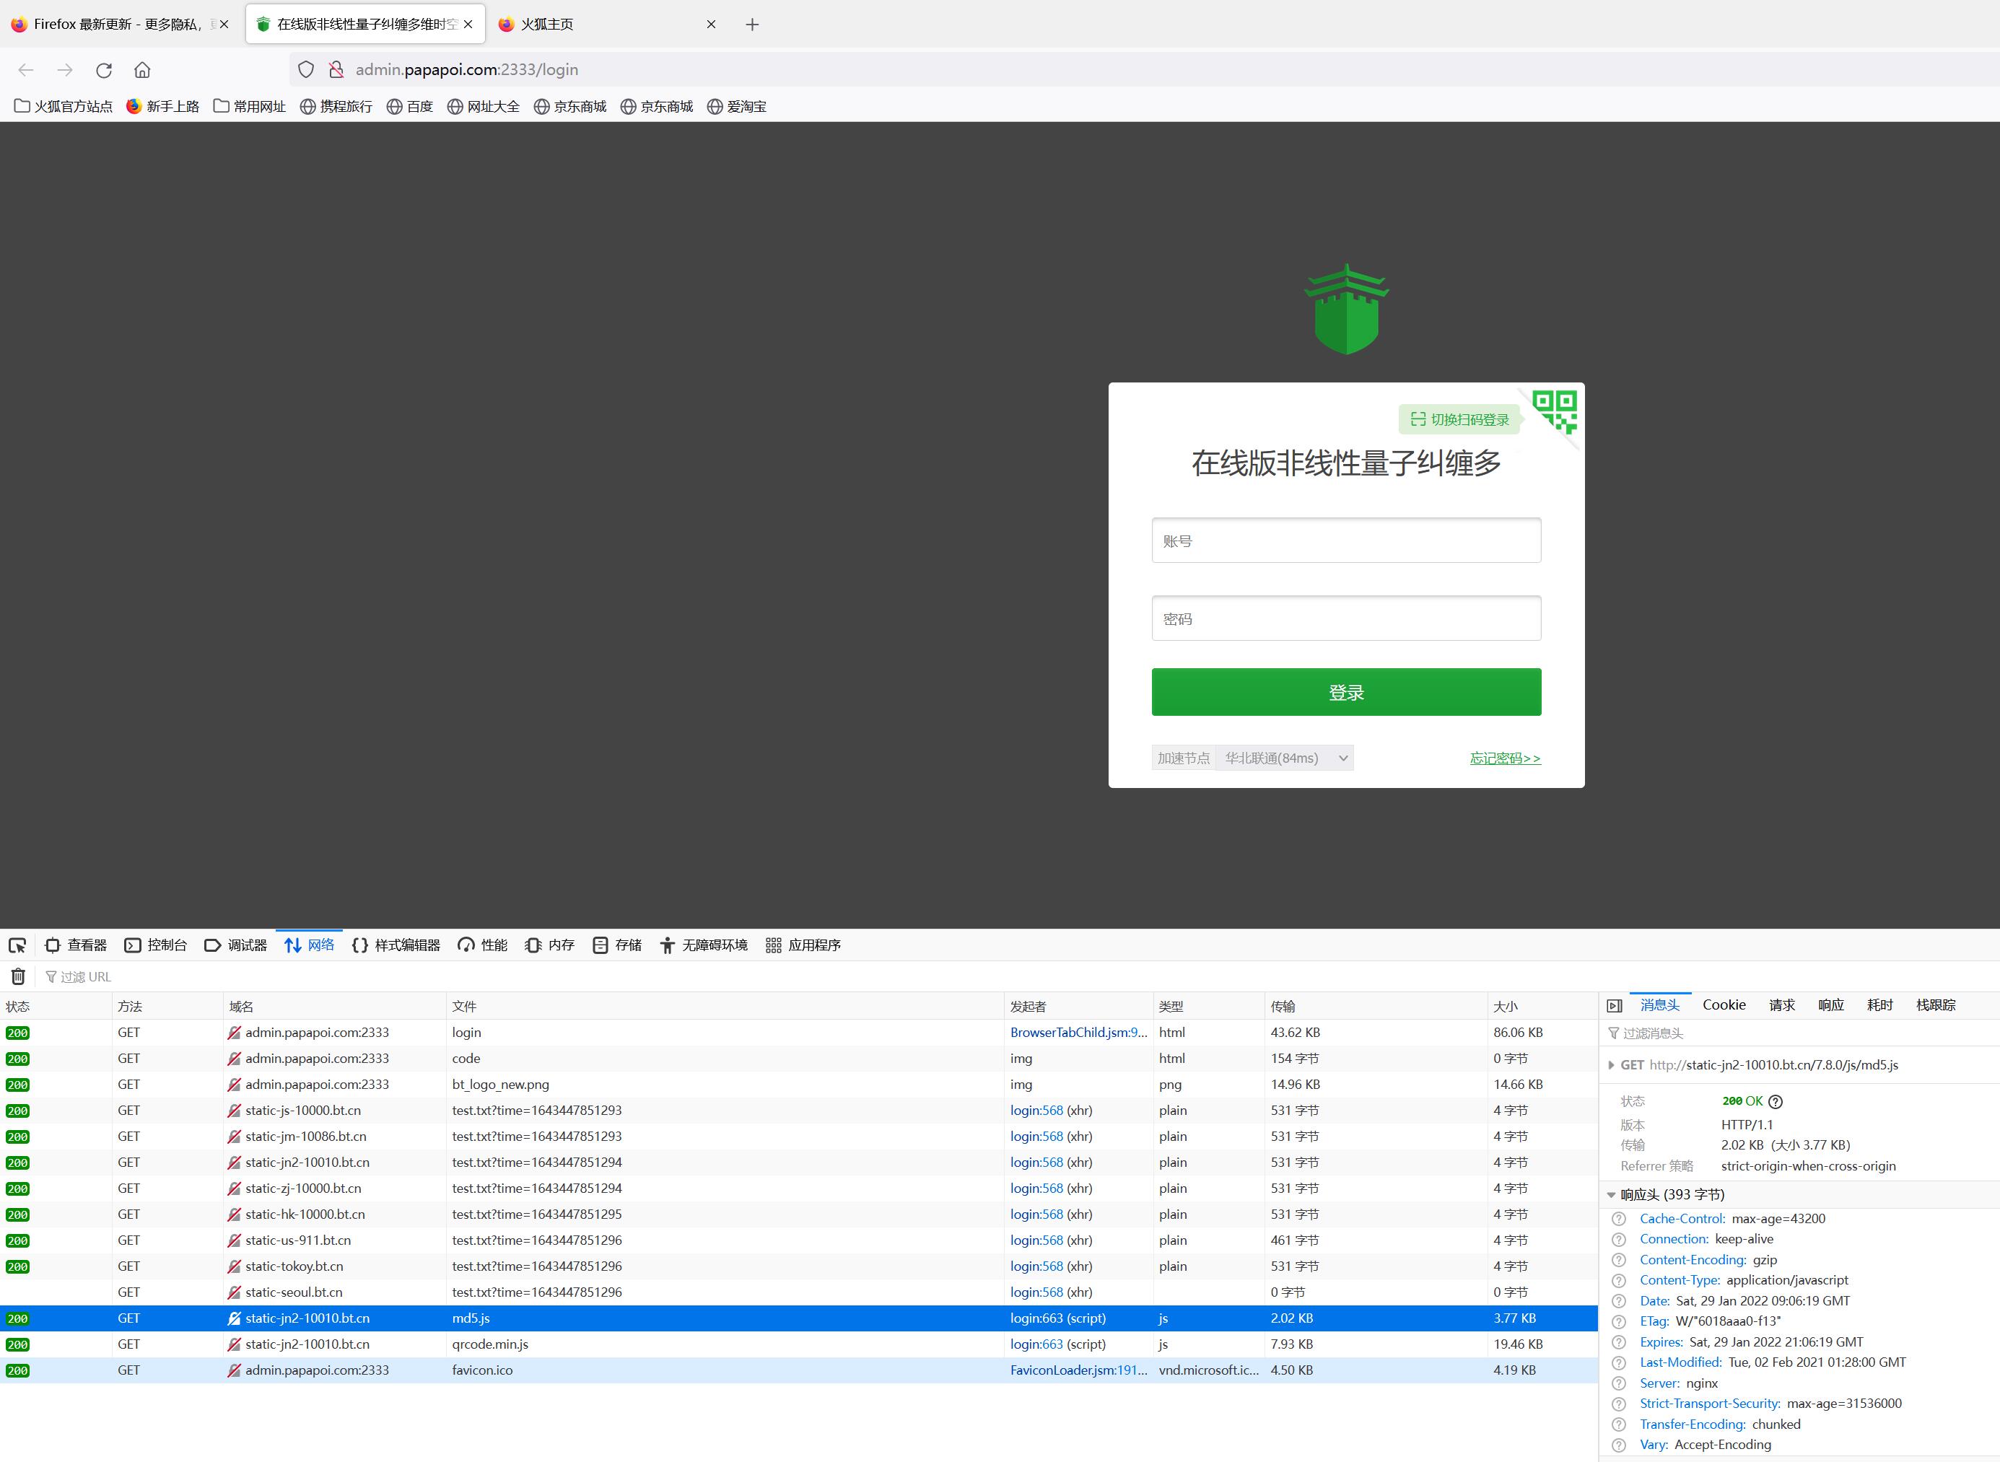Screen dimensions: 2000x1462
Task: Switch to the Cookie details tab
Action: coord(1724,1005)
